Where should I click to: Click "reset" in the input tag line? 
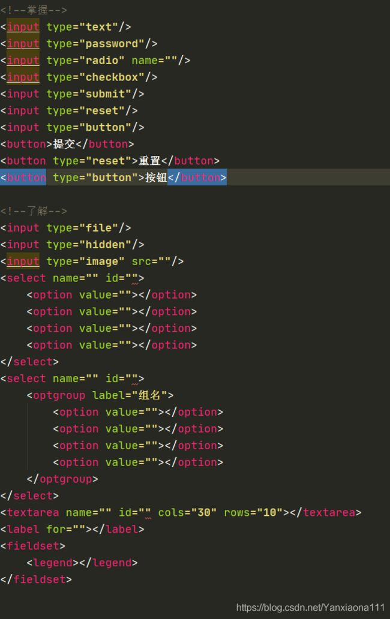click(x=102, y=110)
